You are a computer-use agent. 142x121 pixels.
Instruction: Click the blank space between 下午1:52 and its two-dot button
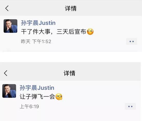[x=89, y=42]
